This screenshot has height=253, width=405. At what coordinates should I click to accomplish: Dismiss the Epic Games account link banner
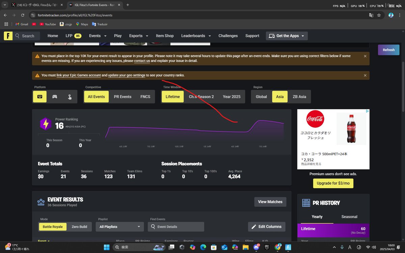(365, 76)
